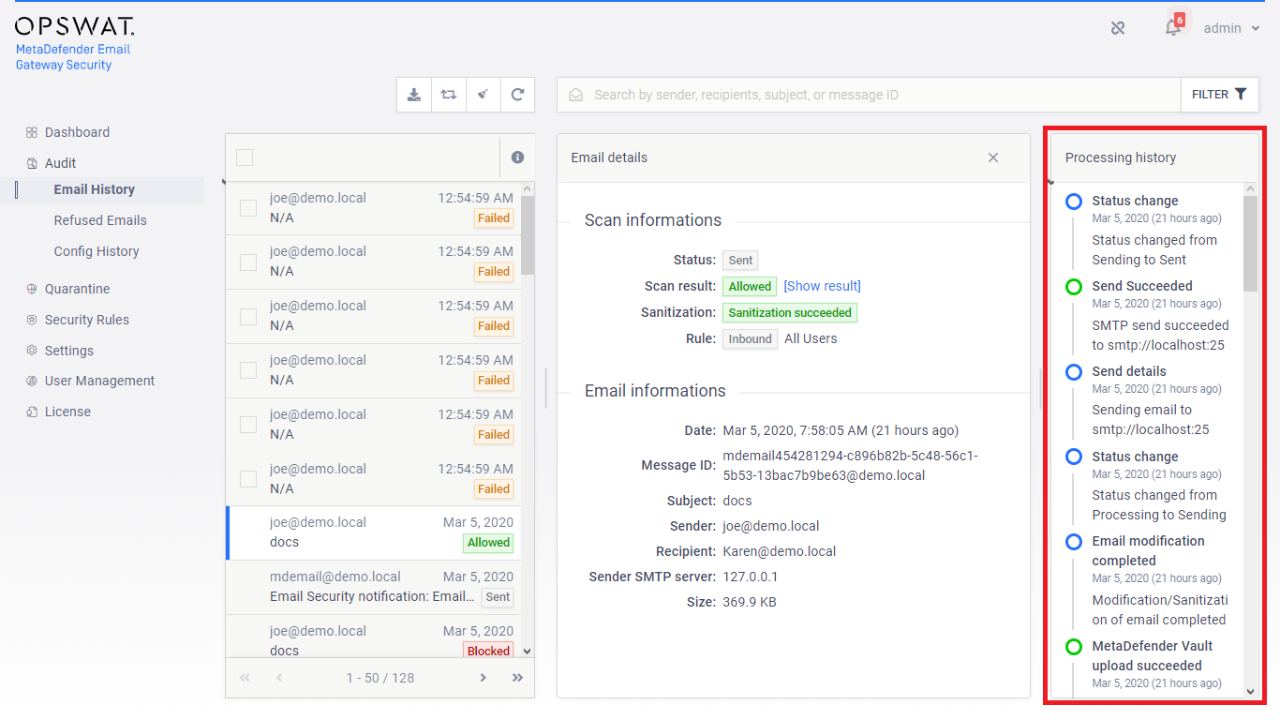
Task: Click the Sender SMTP server value 127.0.0.1
Action: tap(751, 577)
